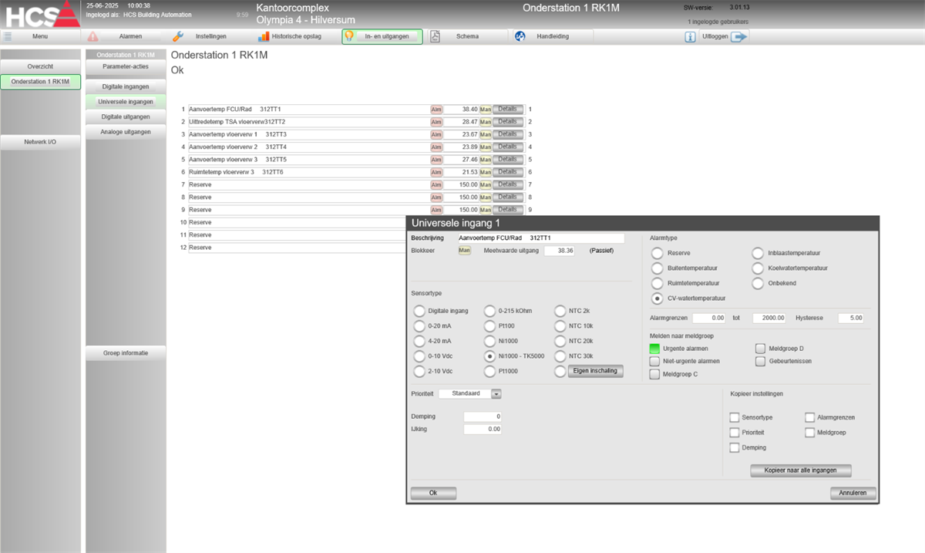The width and height of the screenshot is (925, 553).
Task: Open Historische opslag bar chart icon
Action: pyautogui.click(x=264, y=36)
